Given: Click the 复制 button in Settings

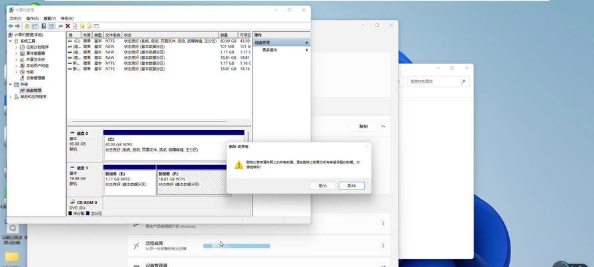Looking at the screenshot, I should (x=363, y=126).
